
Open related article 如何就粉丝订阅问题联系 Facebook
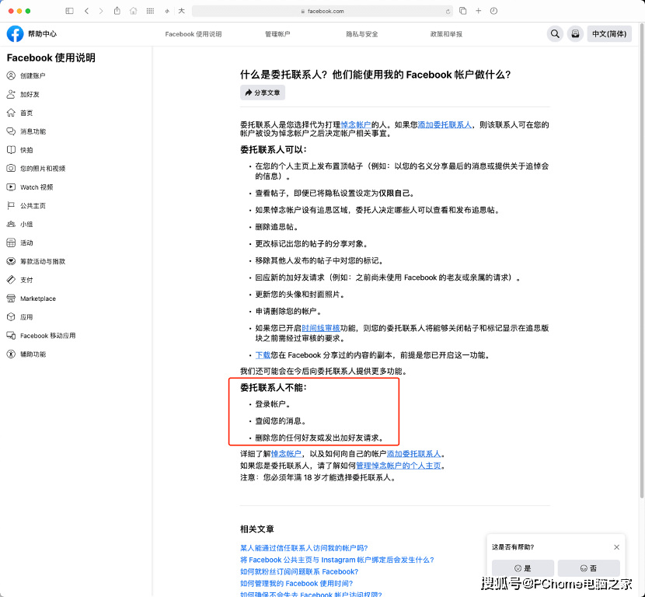299,572
